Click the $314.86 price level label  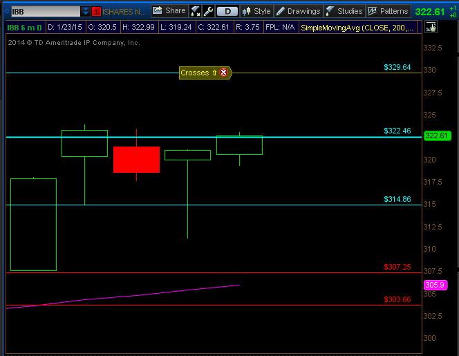(x=397, y=199)
